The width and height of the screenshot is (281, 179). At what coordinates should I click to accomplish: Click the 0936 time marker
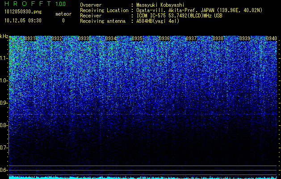[x=164, y=38]
